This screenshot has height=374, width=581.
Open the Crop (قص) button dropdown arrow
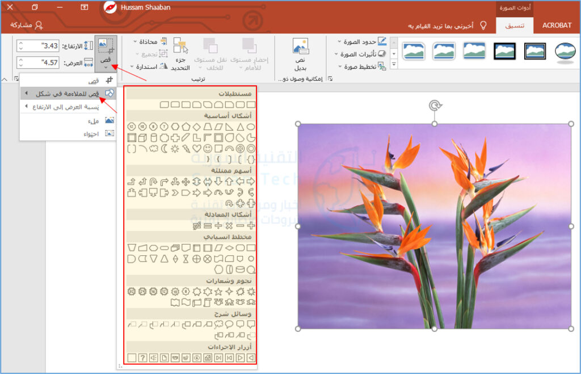point(106,68)
